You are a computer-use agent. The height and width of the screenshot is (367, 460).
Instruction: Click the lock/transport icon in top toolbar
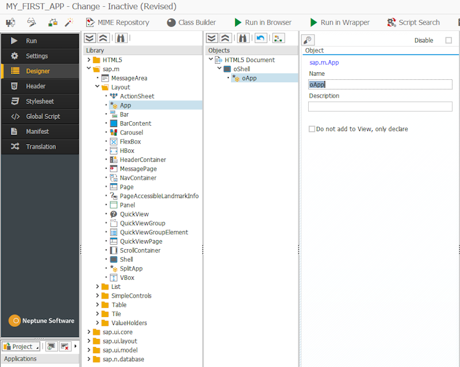53,22
